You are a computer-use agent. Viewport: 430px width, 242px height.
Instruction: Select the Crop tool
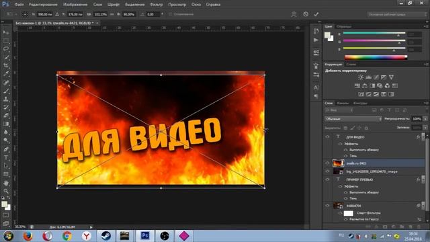pyautogui.click(x=6, y=66)
